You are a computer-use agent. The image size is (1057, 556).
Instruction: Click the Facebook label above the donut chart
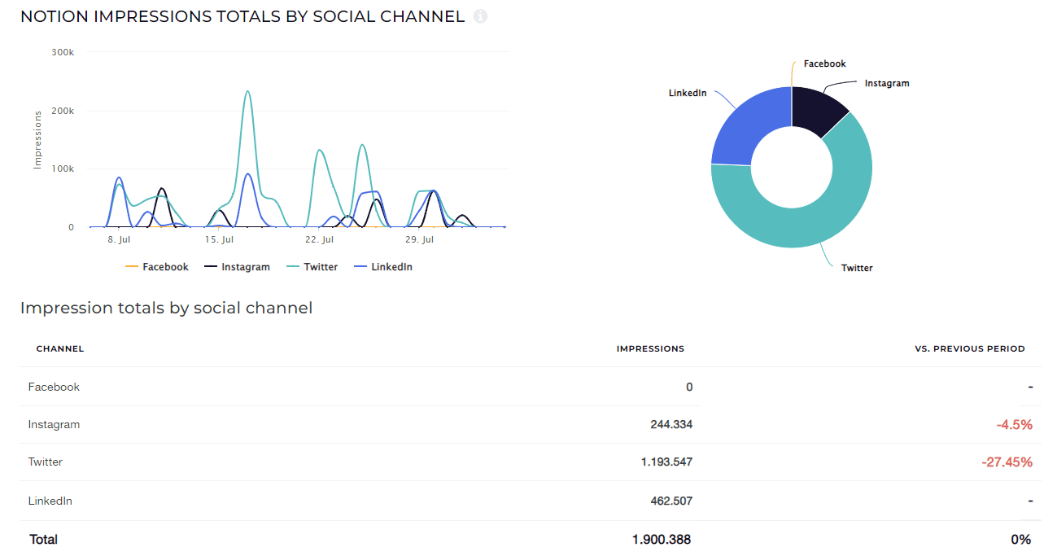(824, 63)
